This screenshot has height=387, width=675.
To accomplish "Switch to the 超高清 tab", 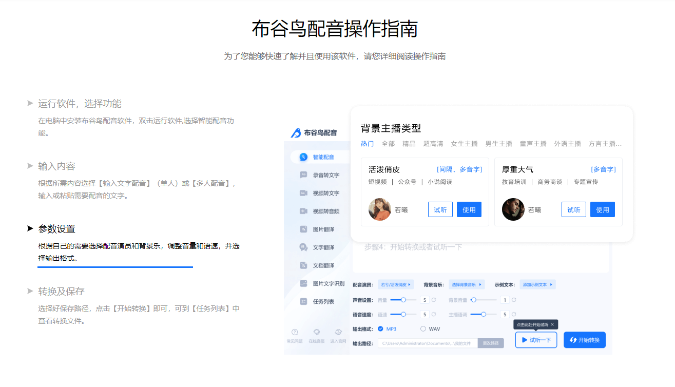I will point(433,144).
